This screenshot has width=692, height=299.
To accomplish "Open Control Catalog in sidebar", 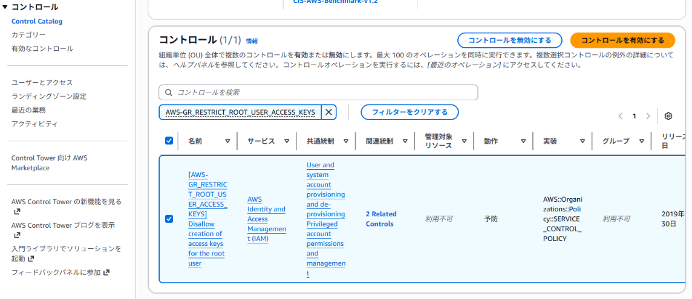I will [37, 21].
